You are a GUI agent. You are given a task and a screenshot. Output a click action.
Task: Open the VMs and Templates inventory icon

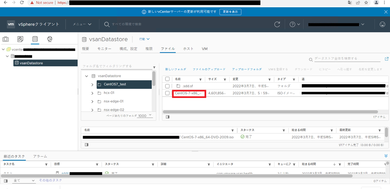click(x=20, y=39)
